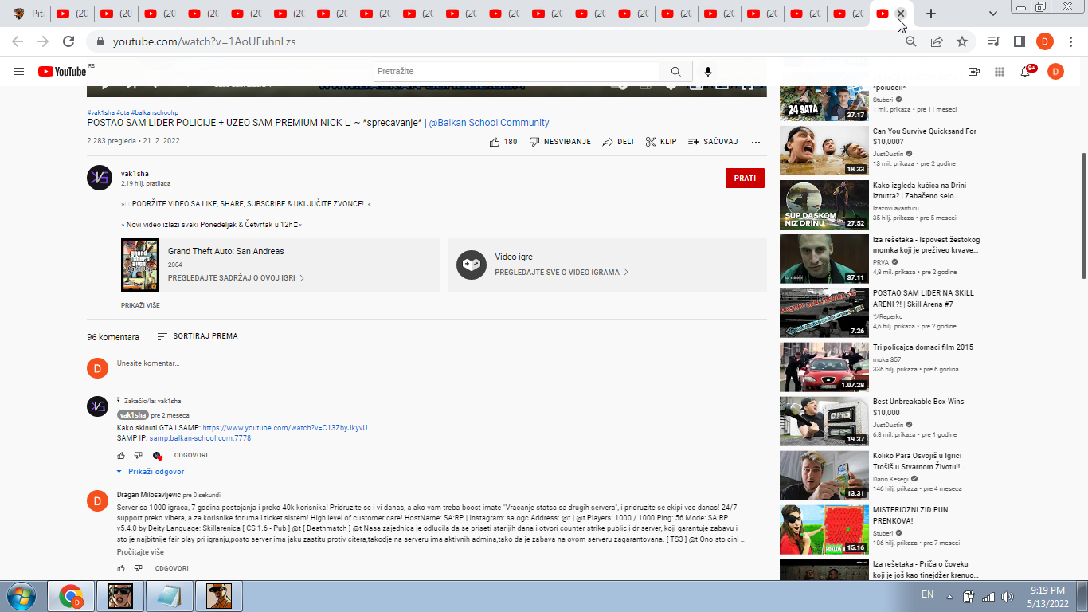Switch to the first tab titled Pit
This screenshot has height=612, width=1088.
28,14
